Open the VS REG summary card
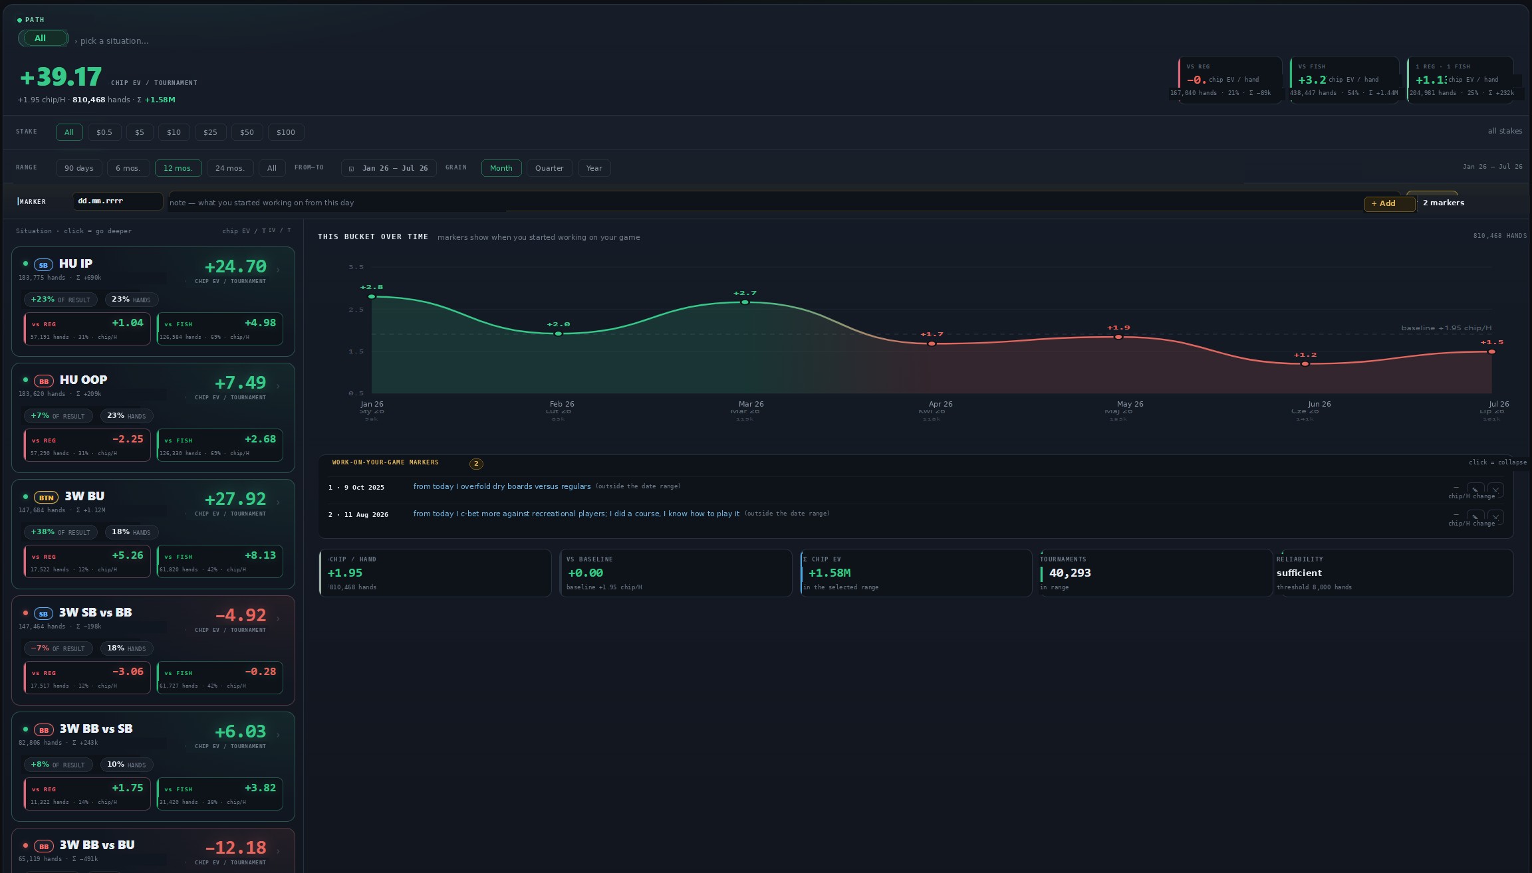This screenshot has width=1532, height=873. (x=1229, y=80)
